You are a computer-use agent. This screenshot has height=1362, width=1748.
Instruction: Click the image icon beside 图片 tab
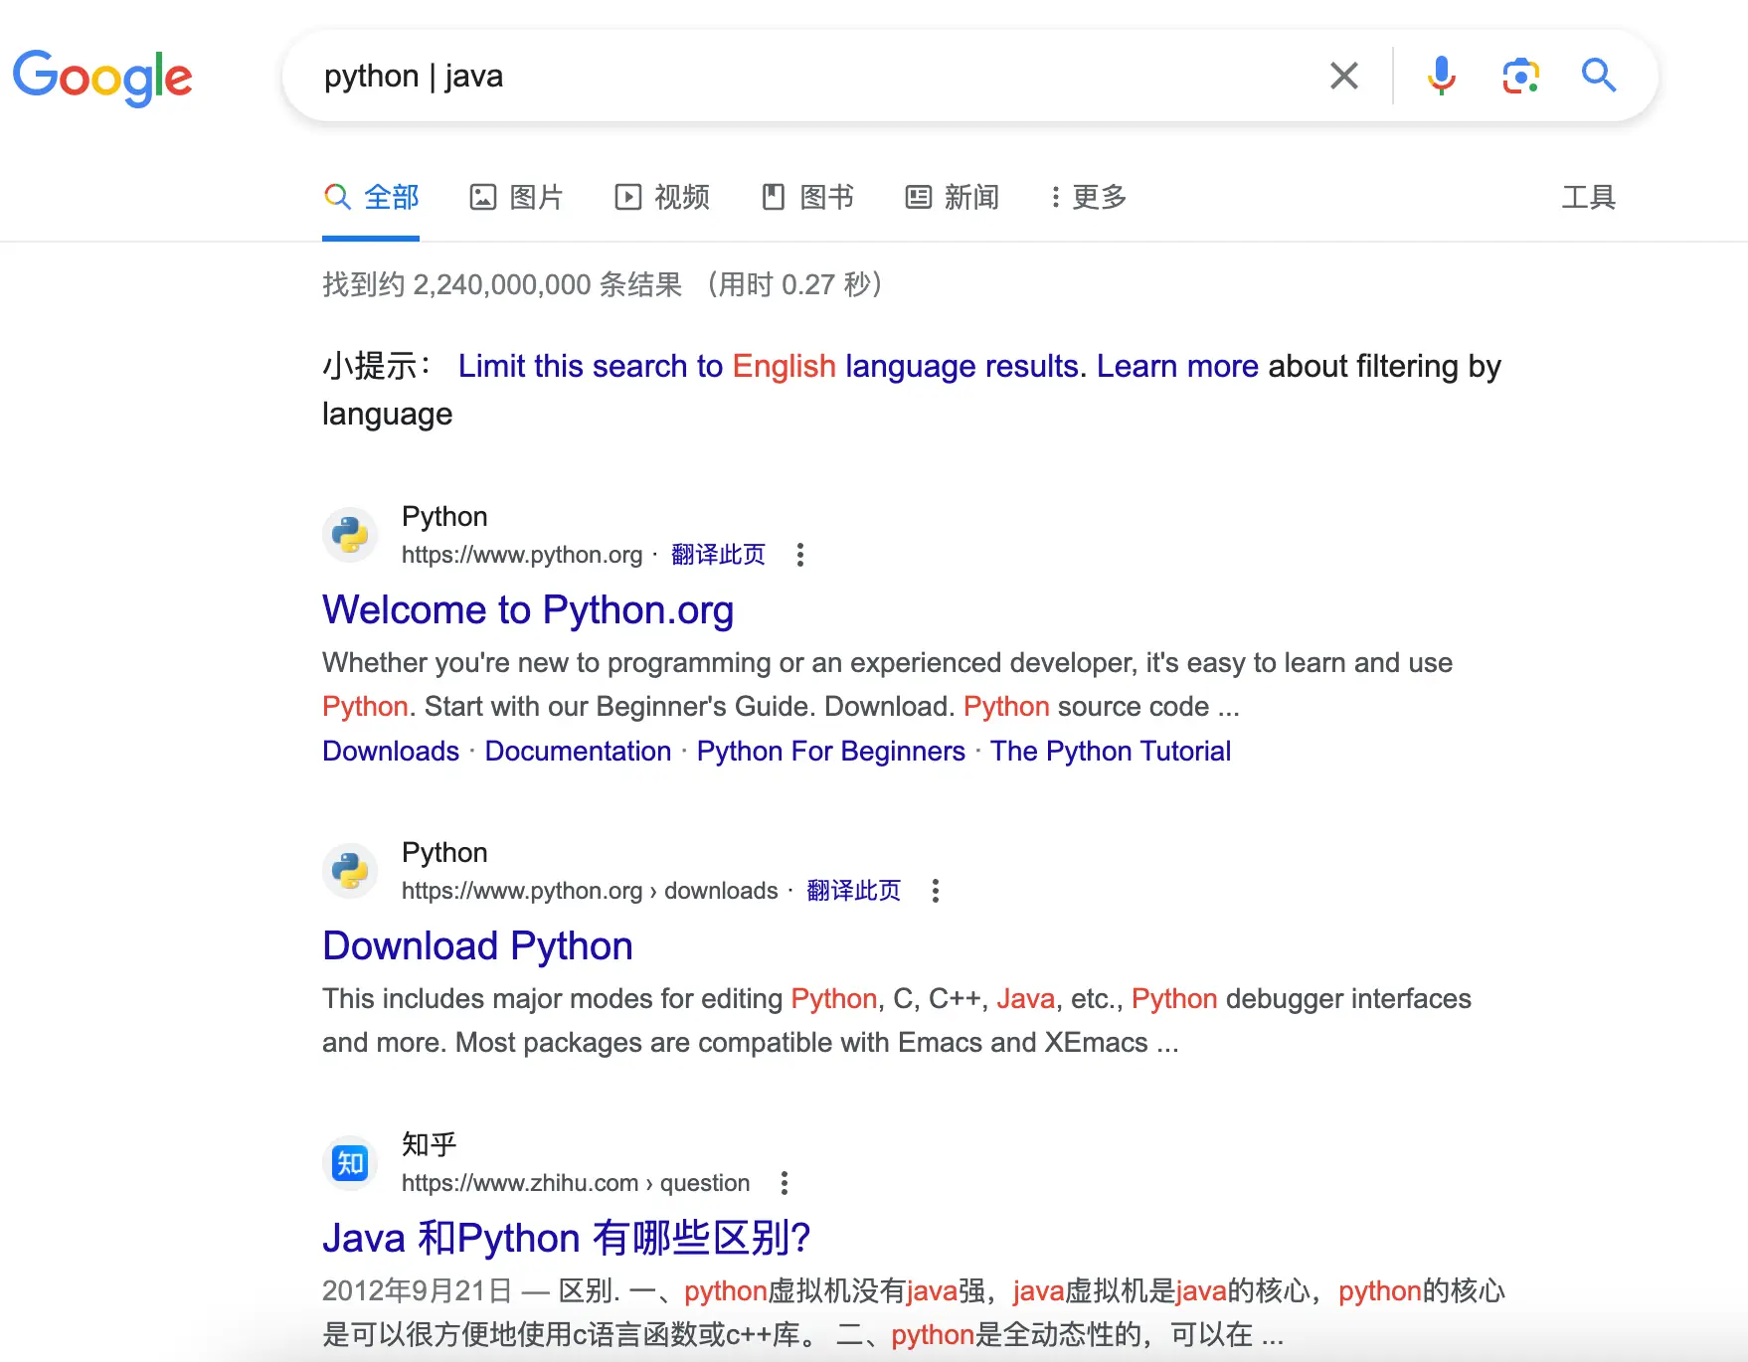pyautogui.click(x=483, y=197)
